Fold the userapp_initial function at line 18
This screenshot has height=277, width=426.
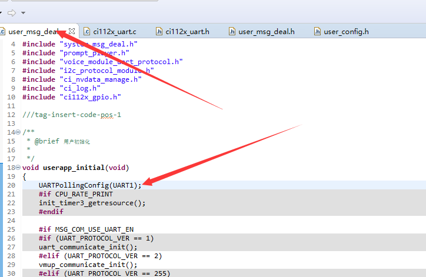[18, 168]
